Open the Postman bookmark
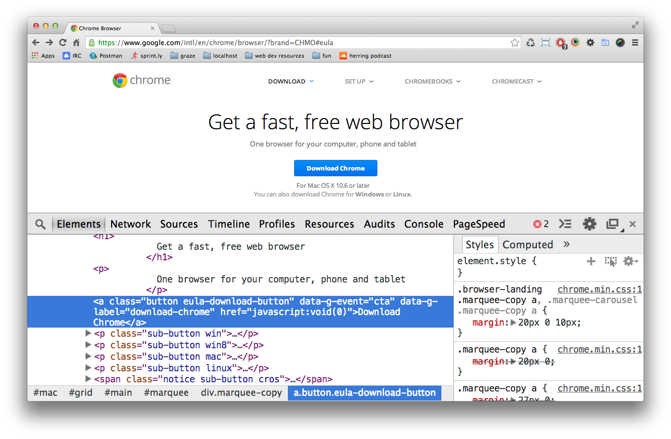This screenshot has width=671, height=439. (x=106, y=56)
